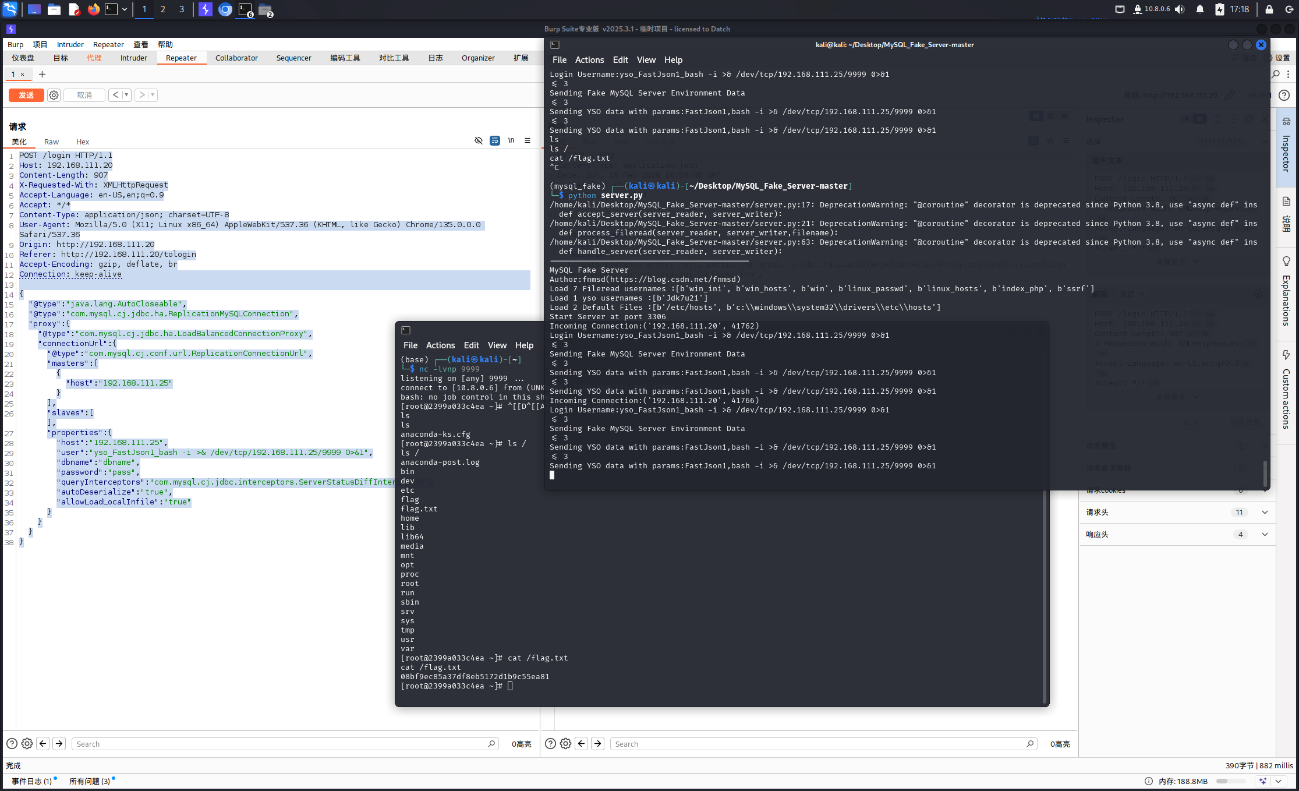
Task: Open request editor hamburger menu
Action: tap(528, 140)
